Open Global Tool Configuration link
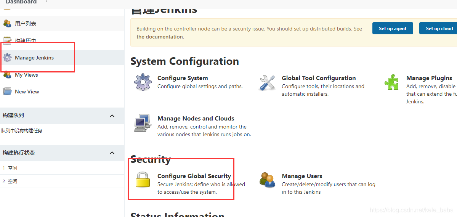The image size is (457, 217). point(319,78)
